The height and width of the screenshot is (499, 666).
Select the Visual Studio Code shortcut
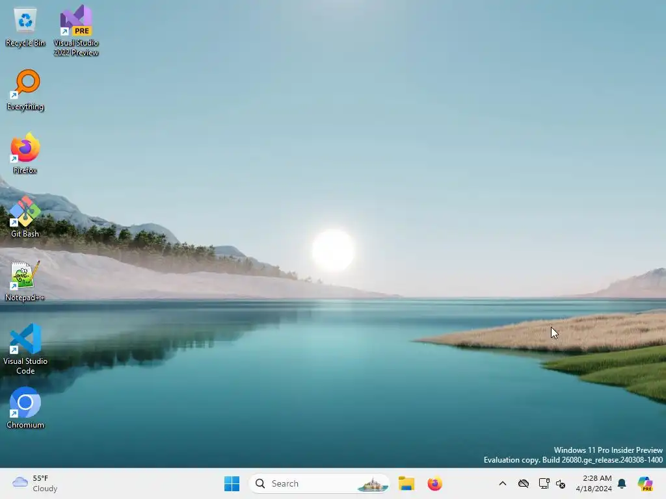coord(25,349)
